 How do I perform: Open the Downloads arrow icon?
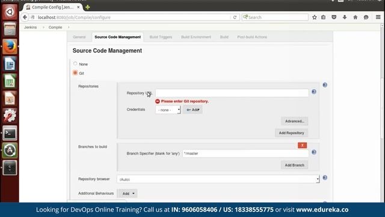[x=345, y=17]
